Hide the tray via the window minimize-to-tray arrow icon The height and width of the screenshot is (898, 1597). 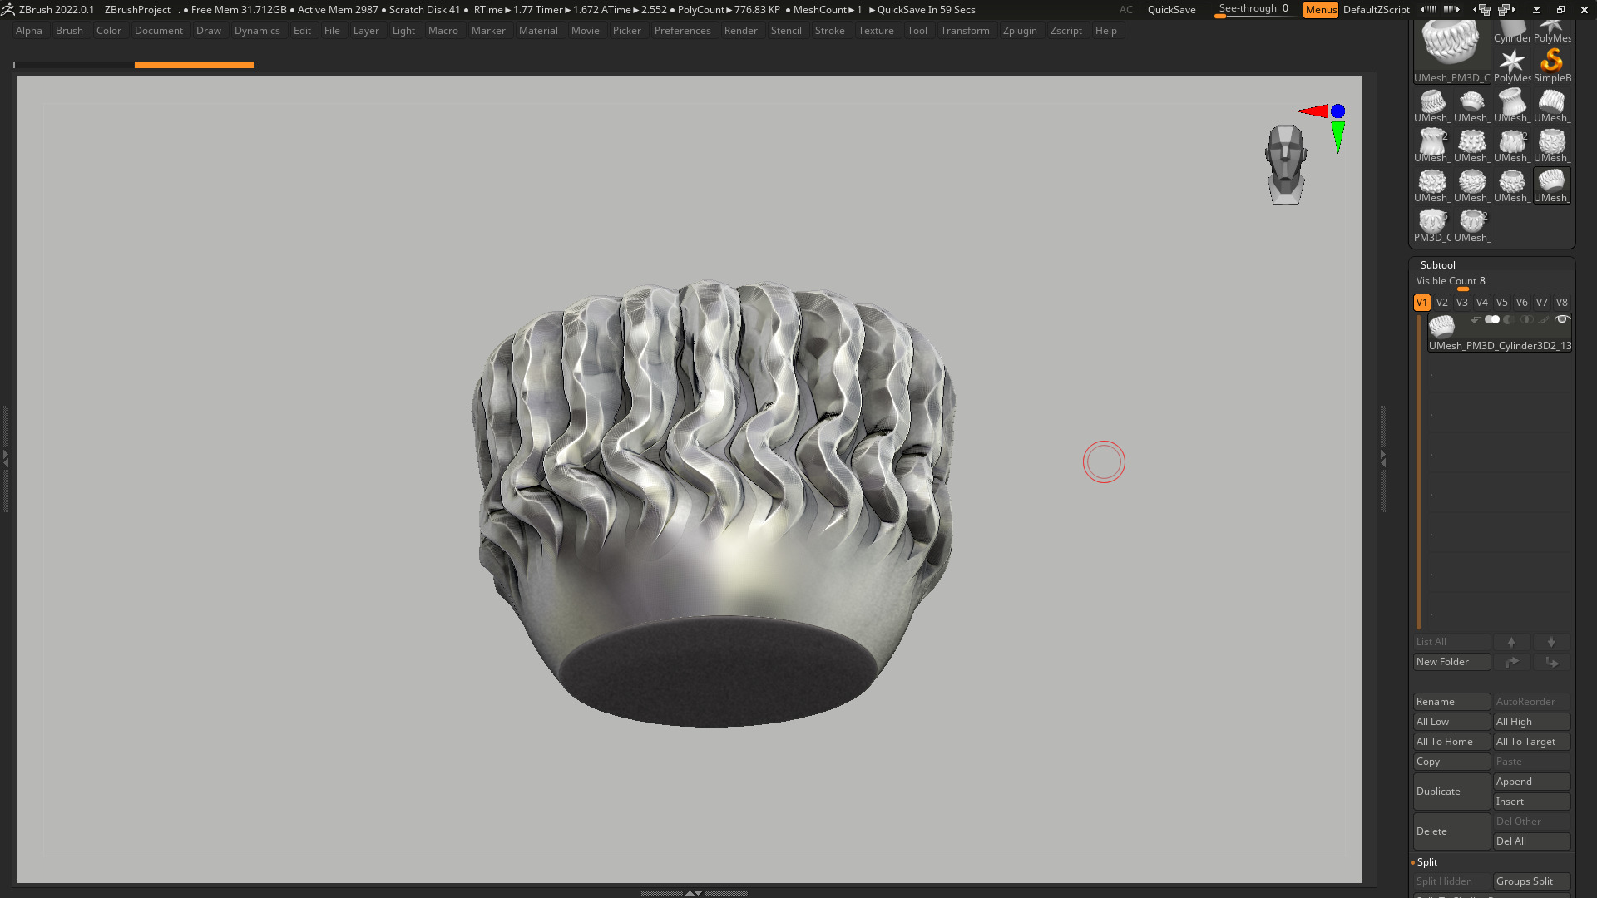1536,9
